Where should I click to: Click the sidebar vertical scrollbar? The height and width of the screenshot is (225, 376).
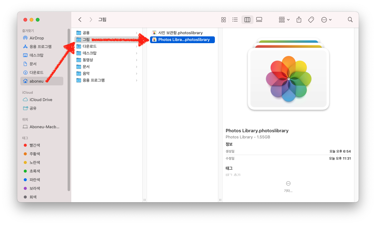tap(69, 110)
